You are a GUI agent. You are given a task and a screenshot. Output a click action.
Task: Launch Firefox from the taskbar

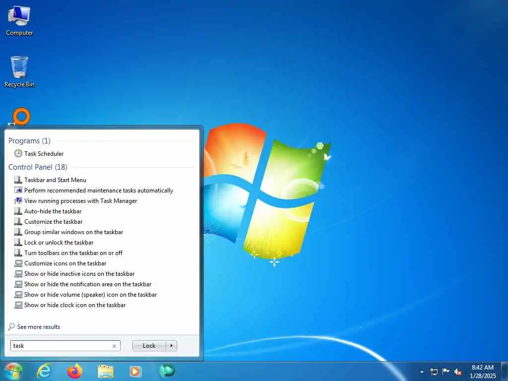[75, 371]
